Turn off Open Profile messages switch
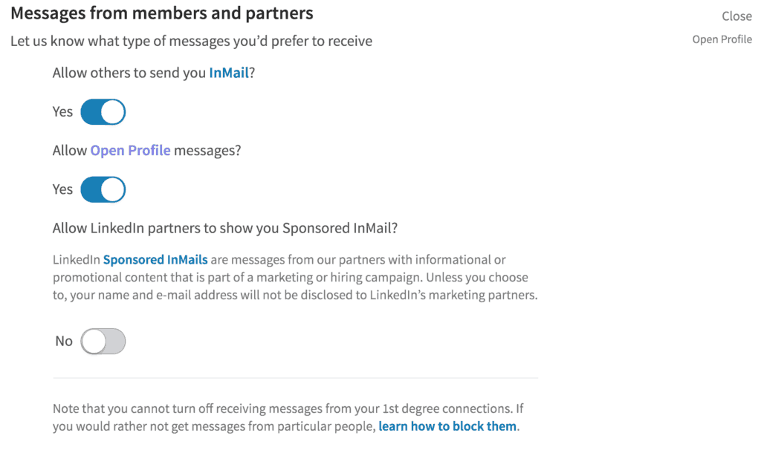 pos(103,189)
